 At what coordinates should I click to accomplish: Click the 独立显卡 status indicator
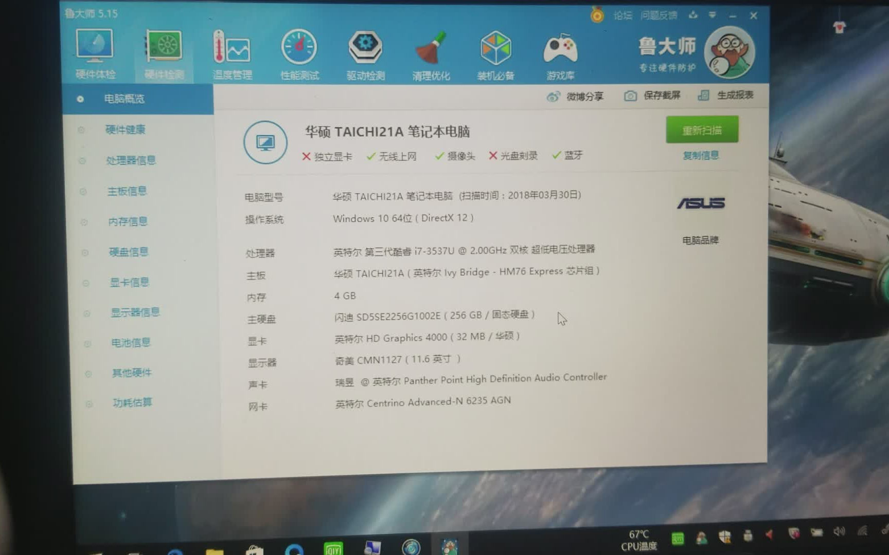[x=327, y=156]
